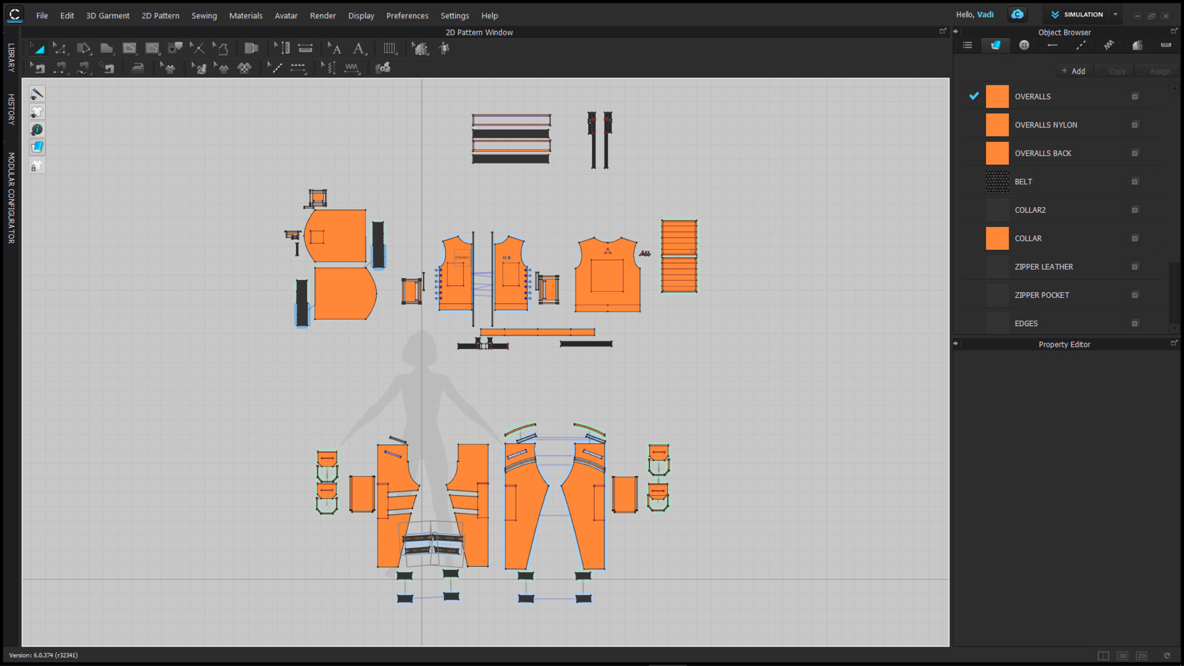The width and height of the screenshot is (1184, 666).
Task: Select the Segment Sewing tool
Action: click(x=60, y=67)
